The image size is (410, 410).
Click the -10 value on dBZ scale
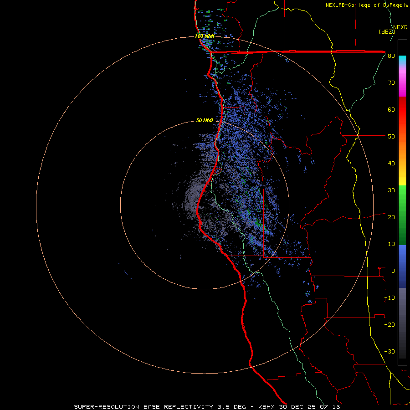(x=389, y=298)
